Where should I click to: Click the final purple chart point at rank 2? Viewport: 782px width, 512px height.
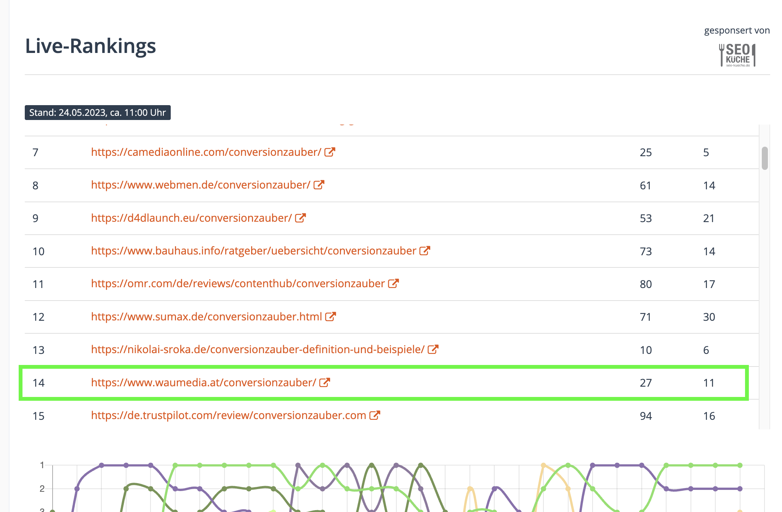(x=740, y=489)
